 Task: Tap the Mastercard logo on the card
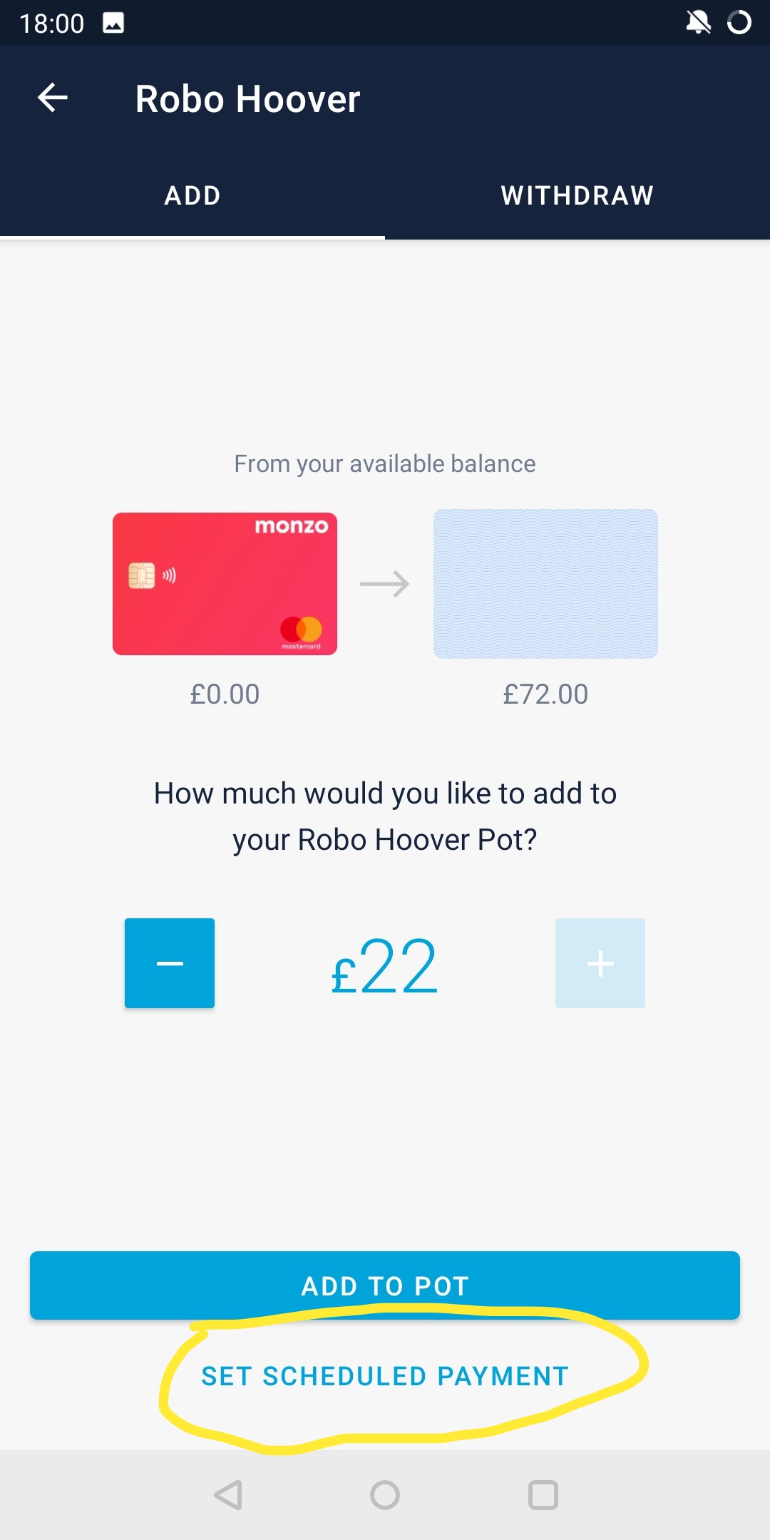pyautogui.click(x=301, y=632)
